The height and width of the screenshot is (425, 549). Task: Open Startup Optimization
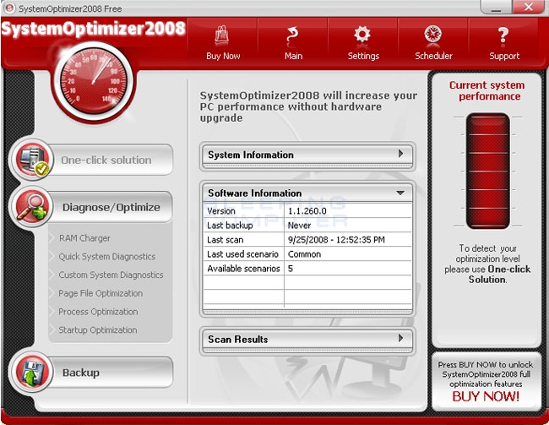tap(98, 330)
